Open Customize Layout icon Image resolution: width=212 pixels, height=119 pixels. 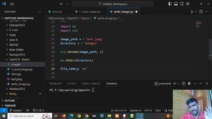tap(188, 4)
